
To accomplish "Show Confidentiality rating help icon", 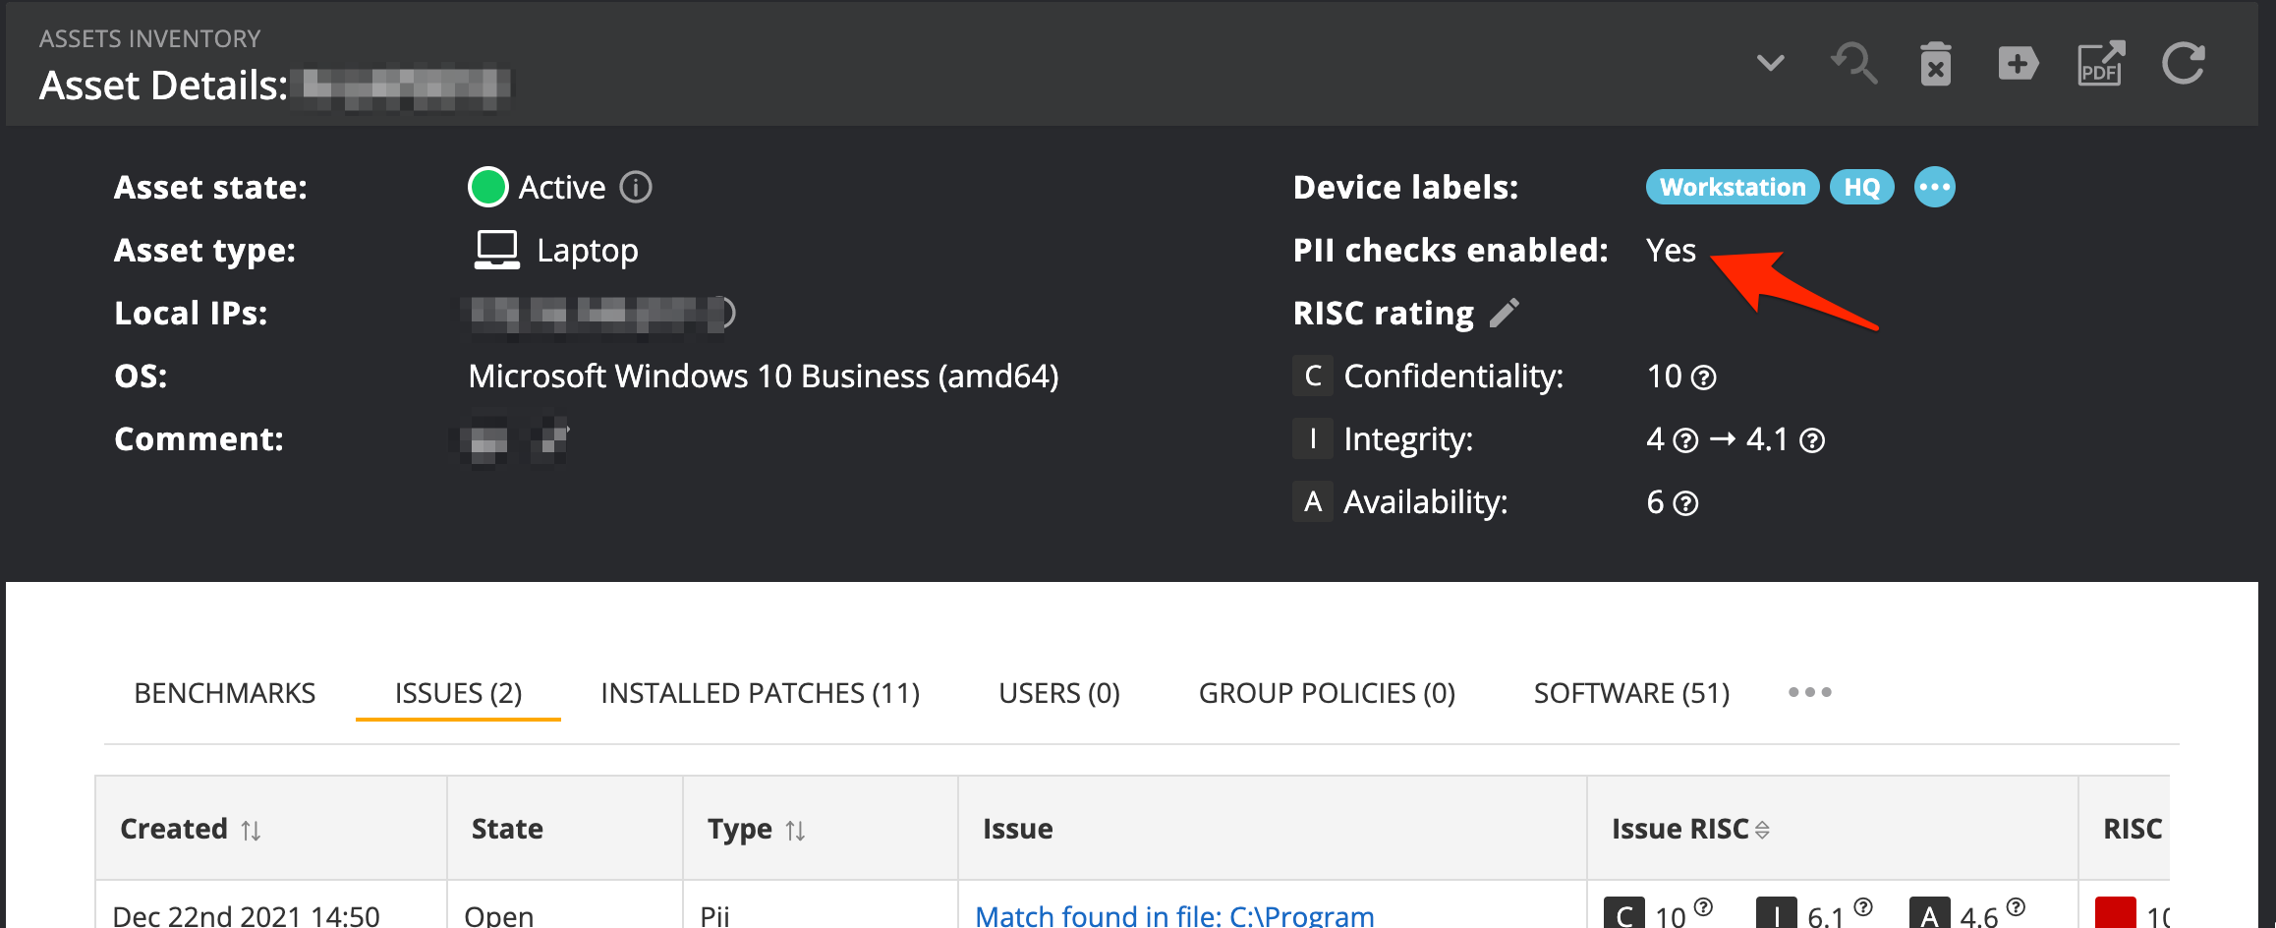I will point(1704,377).
